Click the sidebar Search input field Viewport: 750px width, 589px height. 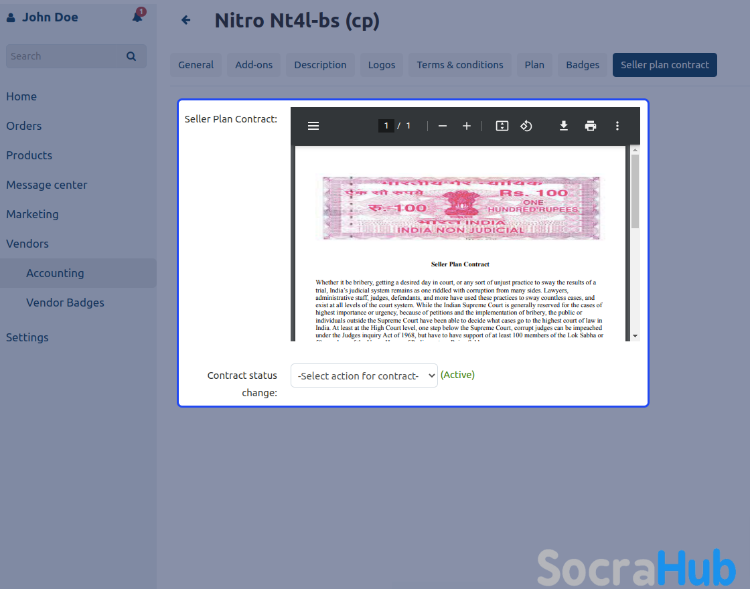click(76, 56)
